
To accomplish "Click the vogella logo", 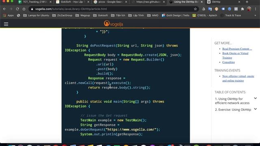I will 114,24.
